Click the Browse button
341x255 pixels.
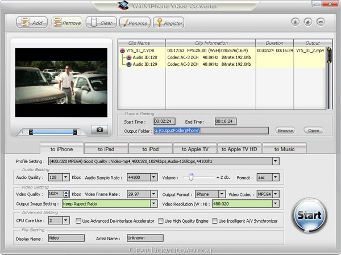[x=285, y=131]
